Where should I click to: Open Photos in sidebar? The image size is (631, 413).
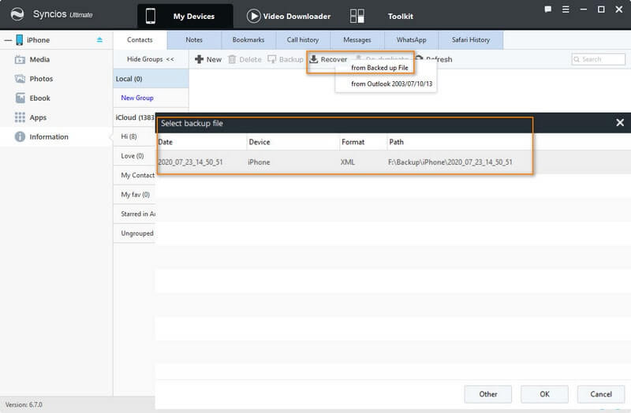click(x=41, y=79)
